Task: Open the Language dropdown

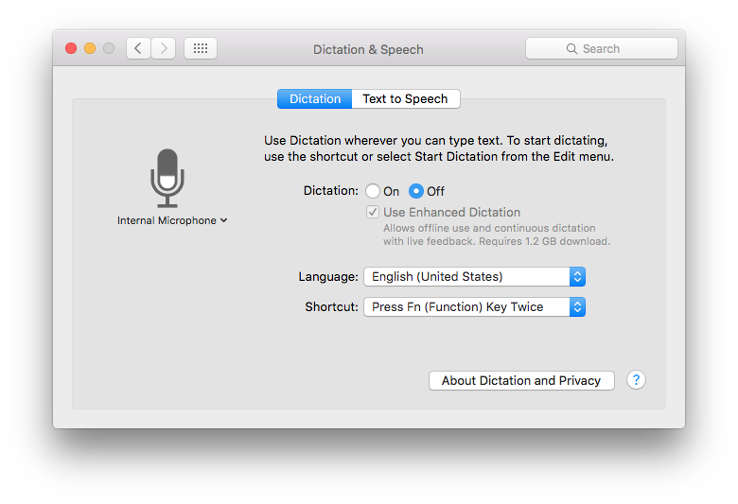Action: 474,277
